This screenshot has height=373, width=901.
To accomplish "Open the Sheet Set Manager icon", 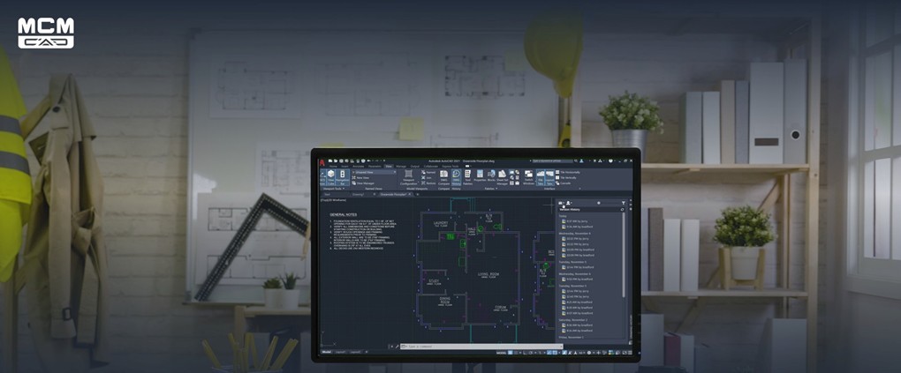I will tap(503, 175).
